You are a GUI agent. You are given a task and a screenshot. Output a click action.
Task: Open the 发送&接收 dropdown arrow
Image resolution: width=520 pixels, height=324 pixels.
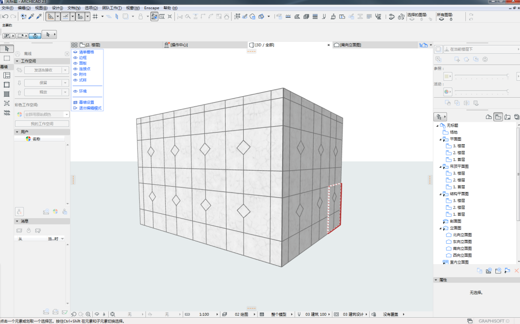65,70
